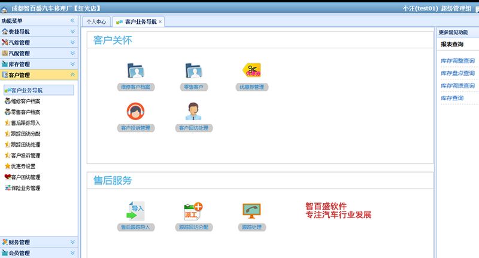Open the 库存查询 report link

pos(452,98)
